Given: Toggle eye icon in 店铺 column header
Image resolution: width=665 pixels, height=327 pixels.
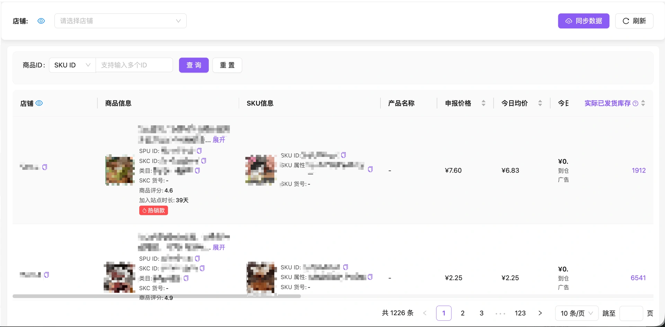Looking at the screenshot, I should pyautogui.click(x=39, y=103).
